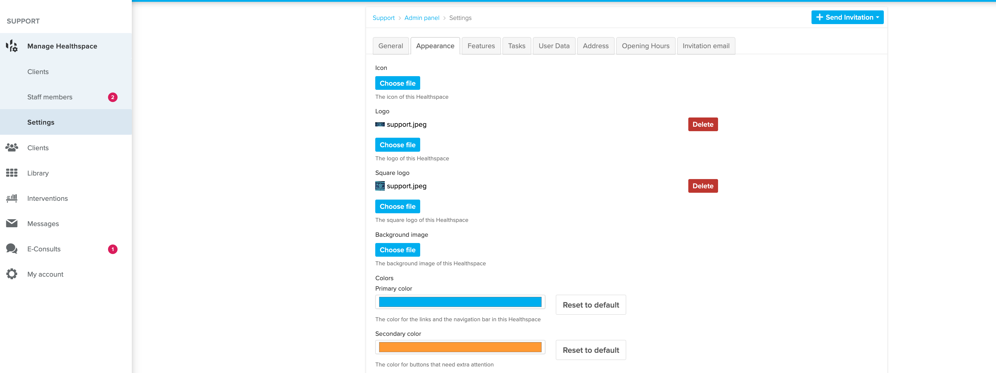Switch to the General tab
The height and width of the screenshot is (373, 996).
click(390, 46)
